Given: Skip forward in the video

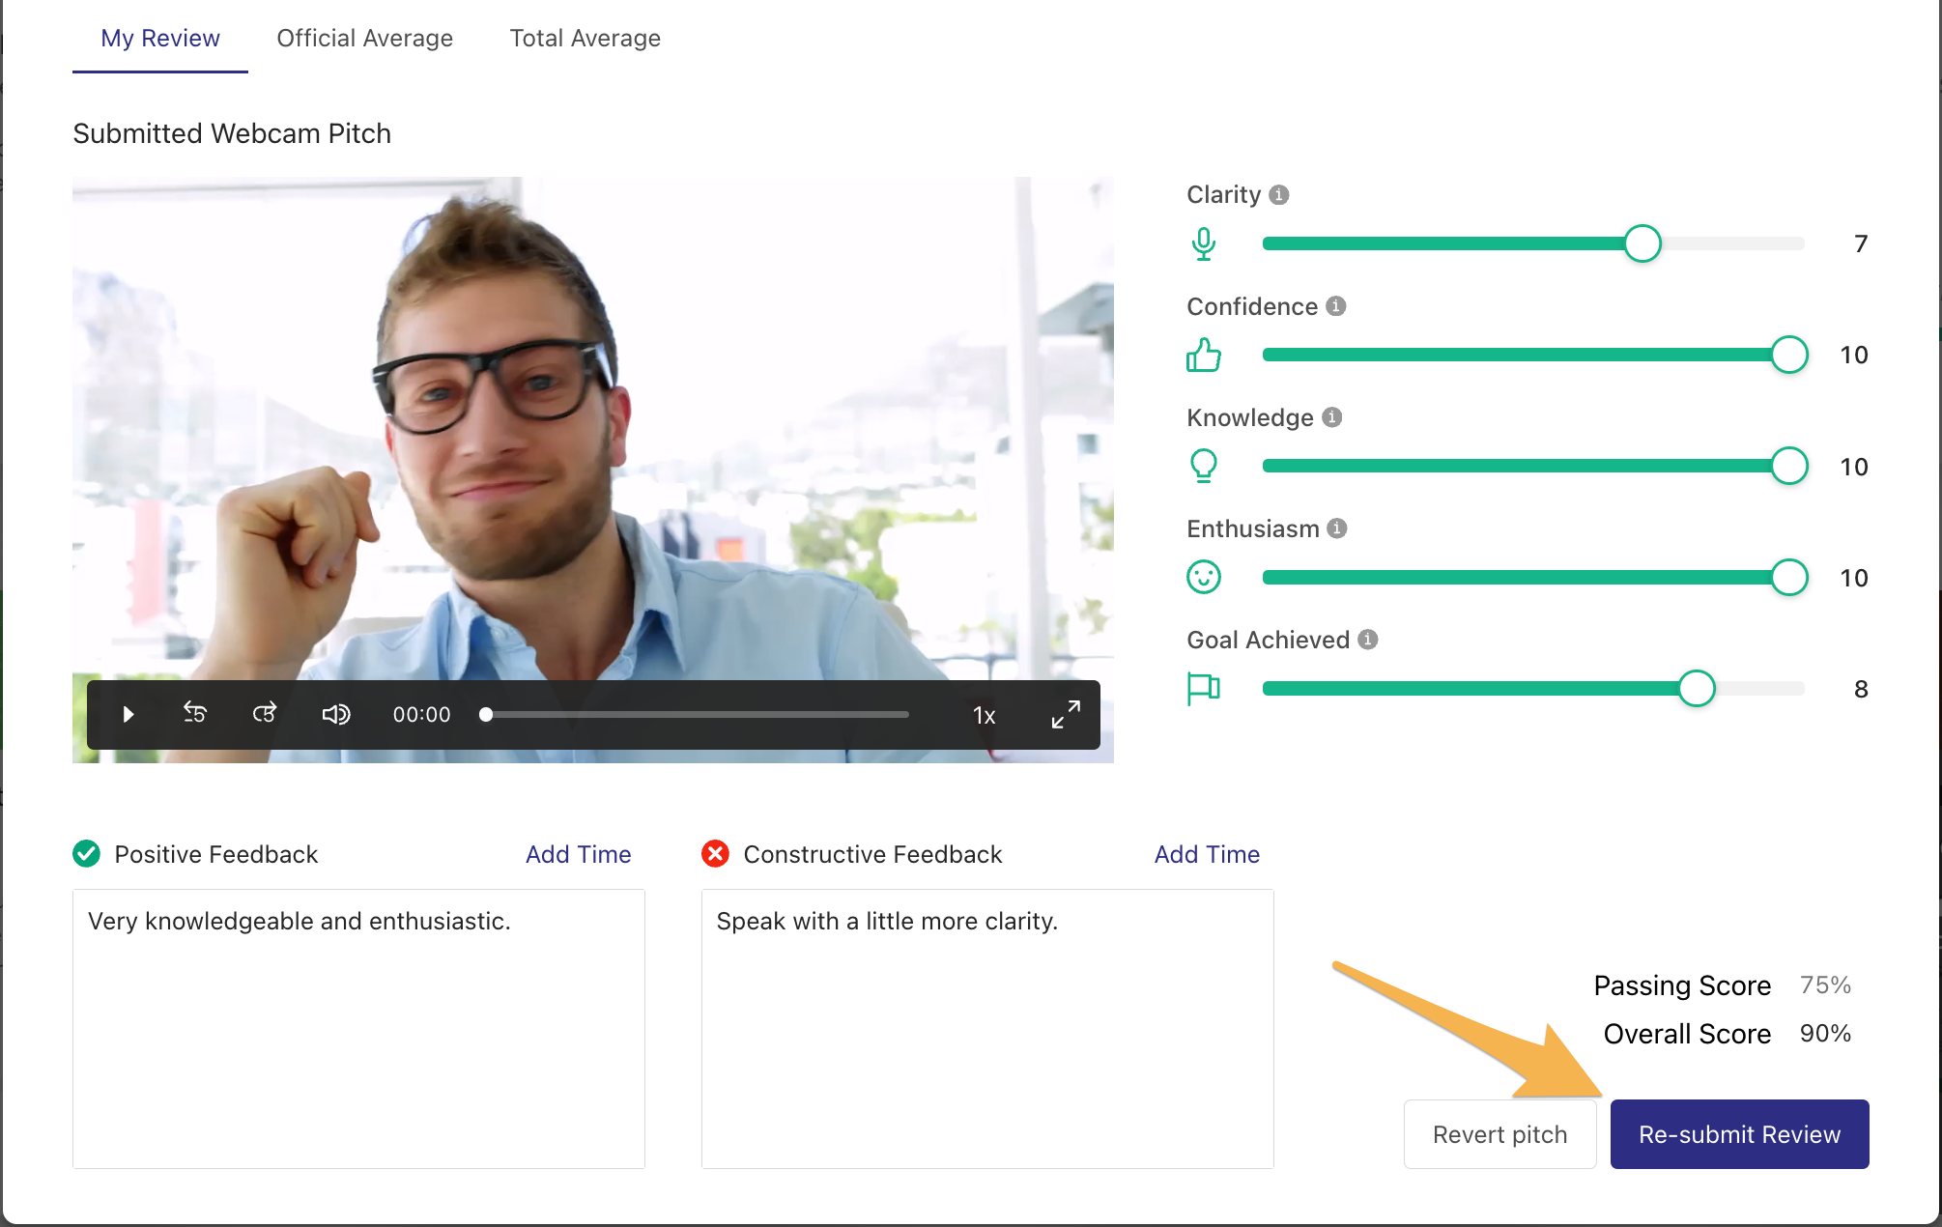Looking at the screenshot, I should click(265, 713).
